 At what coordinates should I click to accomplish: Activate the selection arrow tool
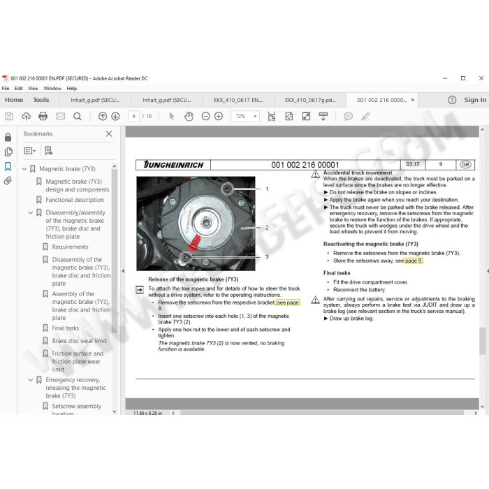[x=172, y=117]
